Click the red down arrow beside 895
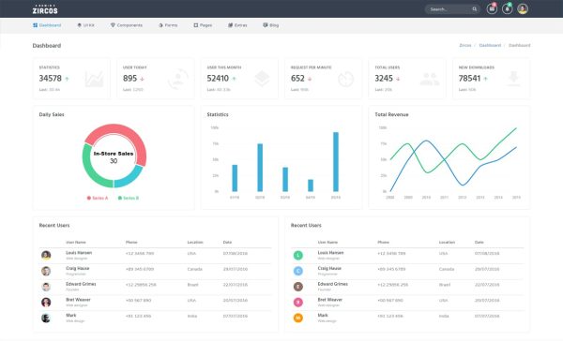The width and height of the screenshot is (563, 341). coord(143,79)
